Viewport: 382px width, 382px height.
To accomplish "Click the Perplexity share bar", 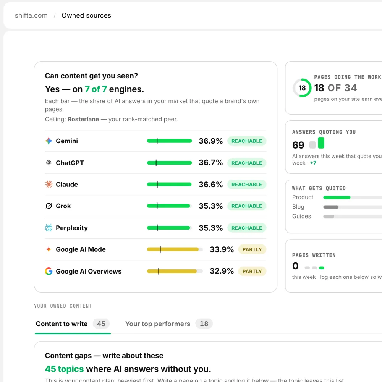I will [169, 228].
